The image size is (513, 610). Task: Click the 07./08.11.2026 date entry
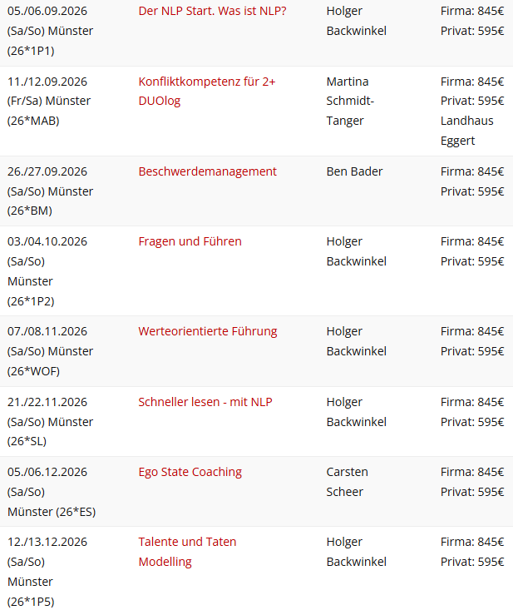[47, 331]
